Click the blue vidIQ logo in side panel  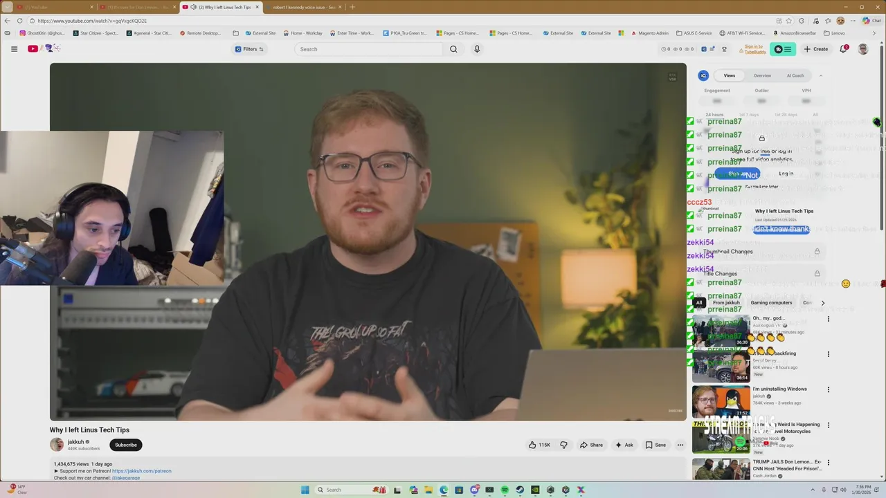(703, 75)
